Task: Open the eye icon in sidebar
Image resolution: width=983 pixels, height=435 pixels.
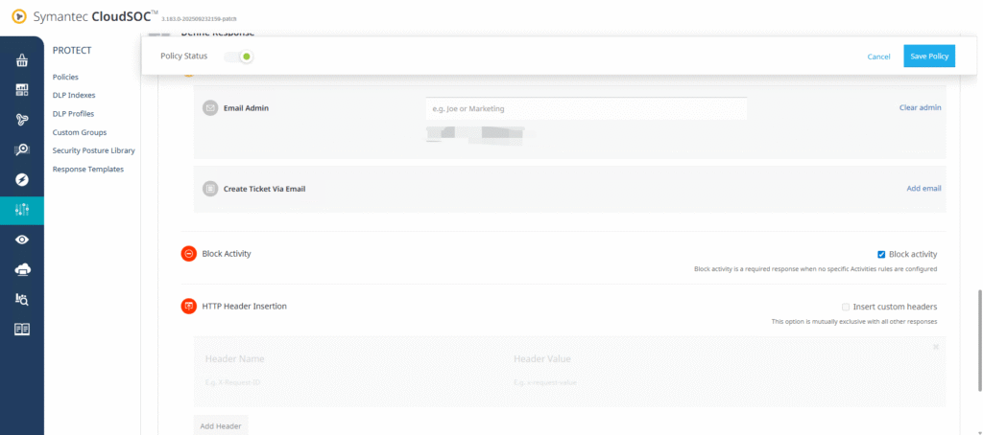Action: tap(21, 240)
